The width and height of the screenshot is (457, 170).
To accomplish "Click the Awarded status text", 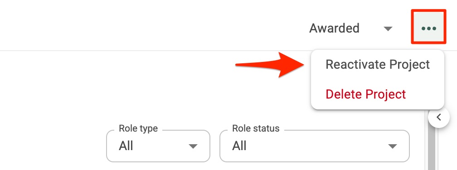I will click(x=334, y=28).
